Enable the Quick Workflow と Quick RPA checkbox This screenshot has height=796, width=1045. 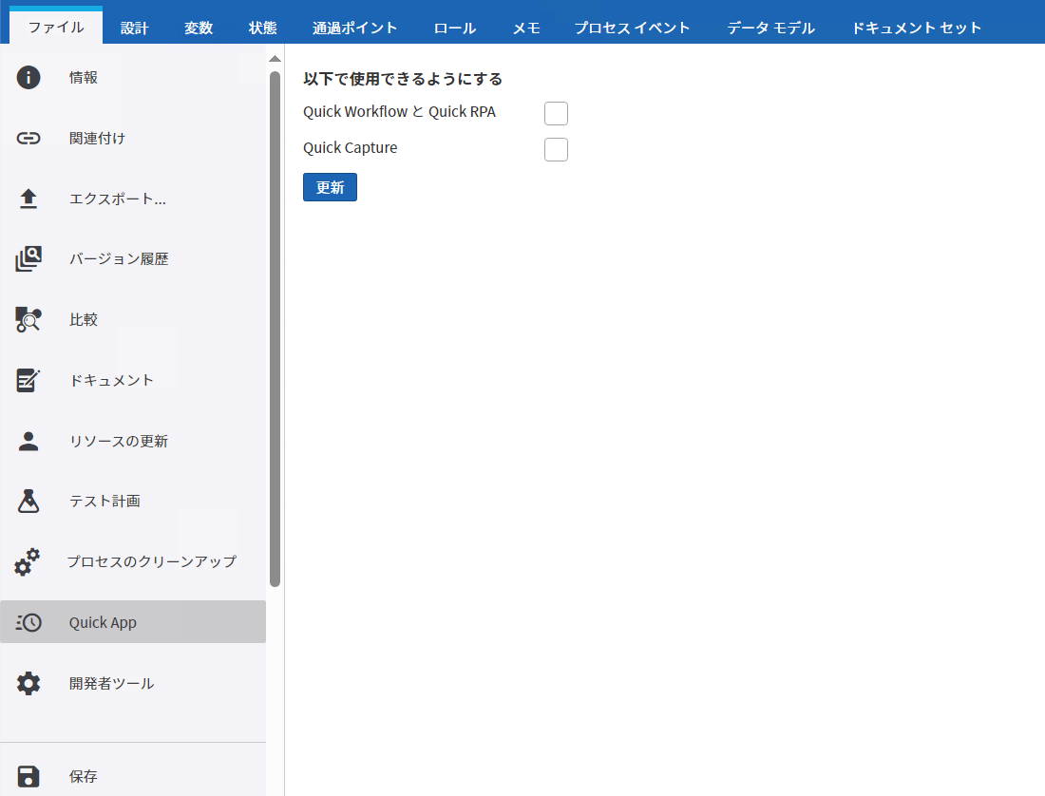556,113
